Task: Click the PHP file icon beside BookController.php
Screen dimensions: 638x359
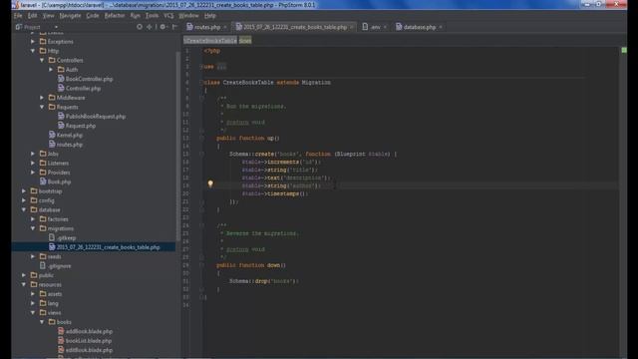Action: [61, 79]
